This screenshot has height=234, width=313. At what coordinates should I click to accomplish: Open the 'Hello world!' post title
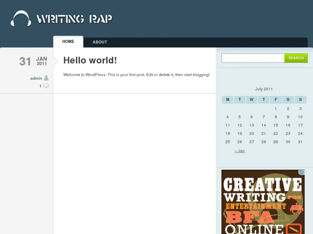tap(90, 61)
